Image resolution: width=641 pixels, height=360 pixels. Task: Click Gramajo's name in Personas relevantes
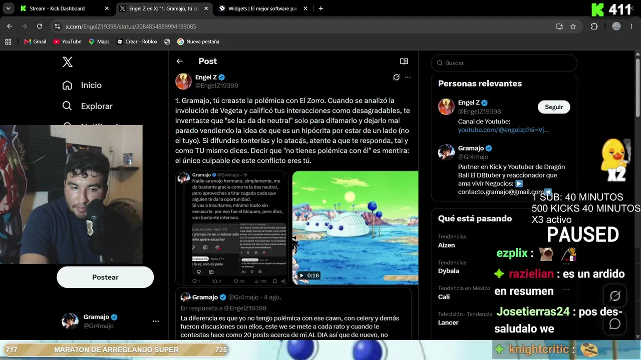[471, 148]
